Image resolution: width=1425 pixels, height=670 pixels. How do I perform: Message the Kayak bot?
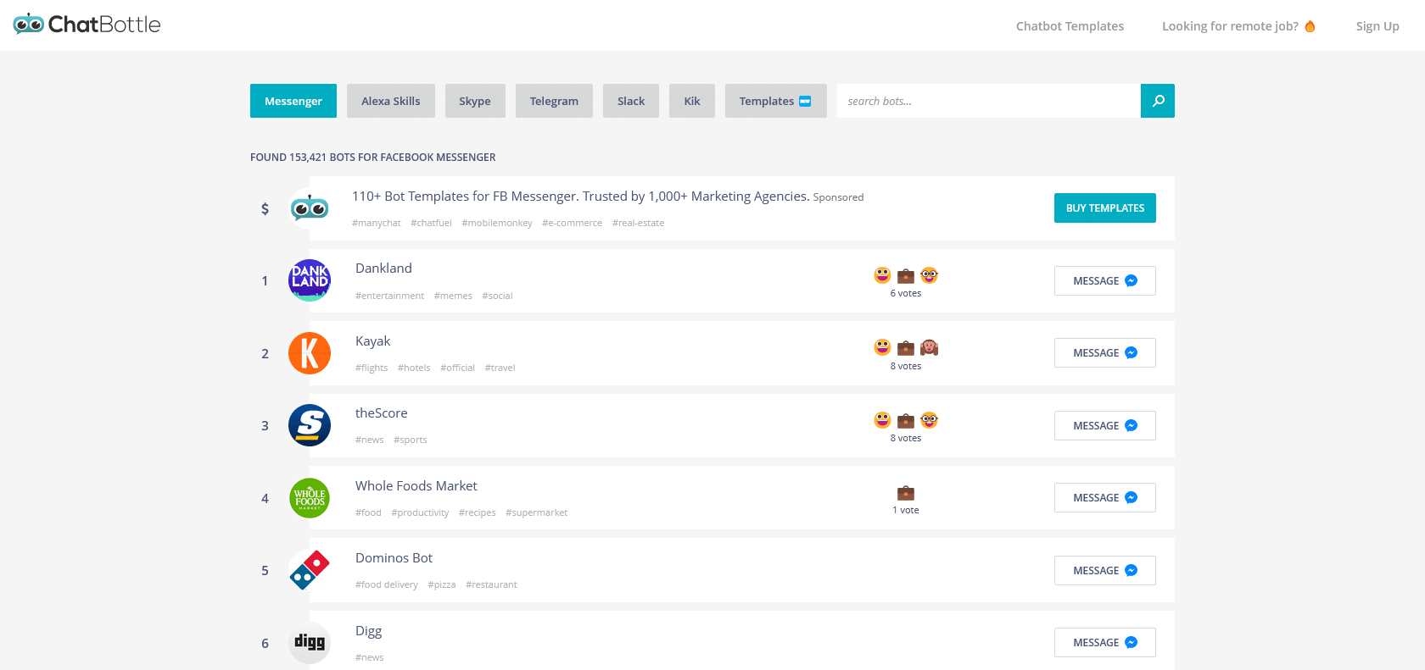pyautogui.click(x=1105, y=353)
